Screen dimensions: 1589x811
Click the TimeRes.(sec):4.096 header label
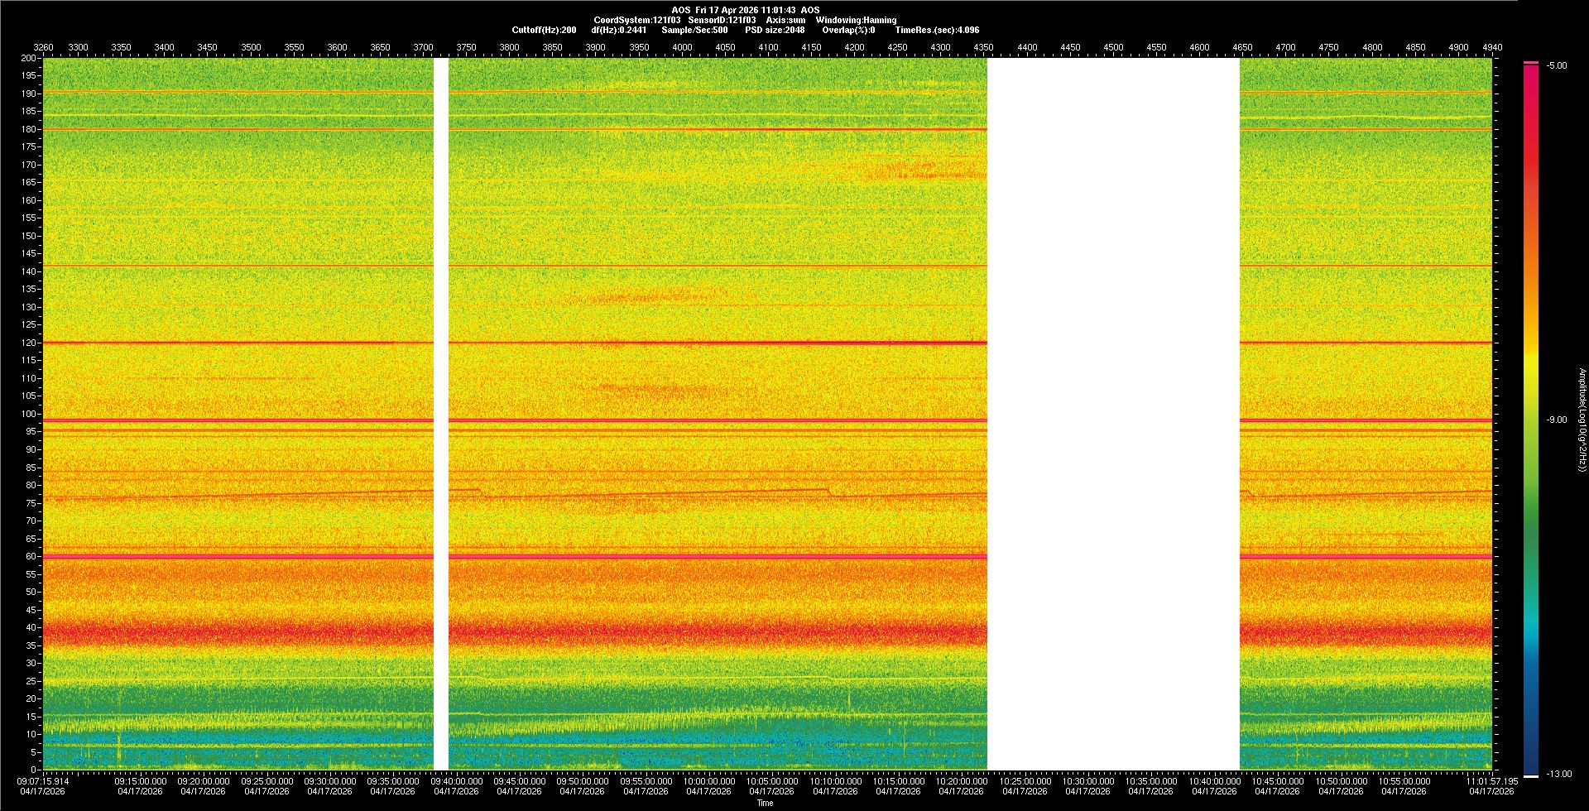tap(937, 30)
